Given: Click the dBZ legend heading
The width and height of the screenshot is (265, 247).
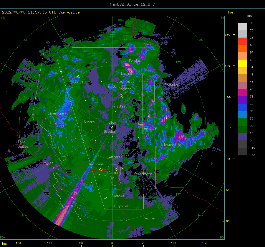Looking at the screenshot, I should [x=250, y=16].
